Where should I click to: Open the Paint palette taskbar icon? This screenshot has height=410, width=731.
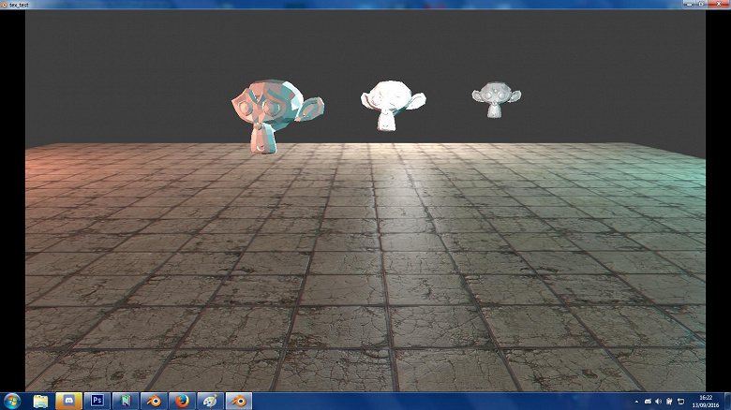tap(211, 402)
